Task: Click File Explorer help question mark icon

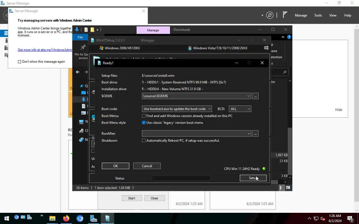Action: [x=289, y=37]
